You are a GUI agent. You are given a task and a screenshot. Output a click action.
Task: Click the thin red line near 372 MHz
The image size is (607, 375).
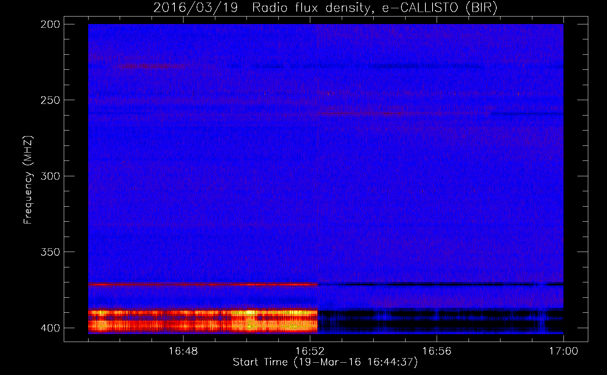pyautogui.click(x=203, y=285)
